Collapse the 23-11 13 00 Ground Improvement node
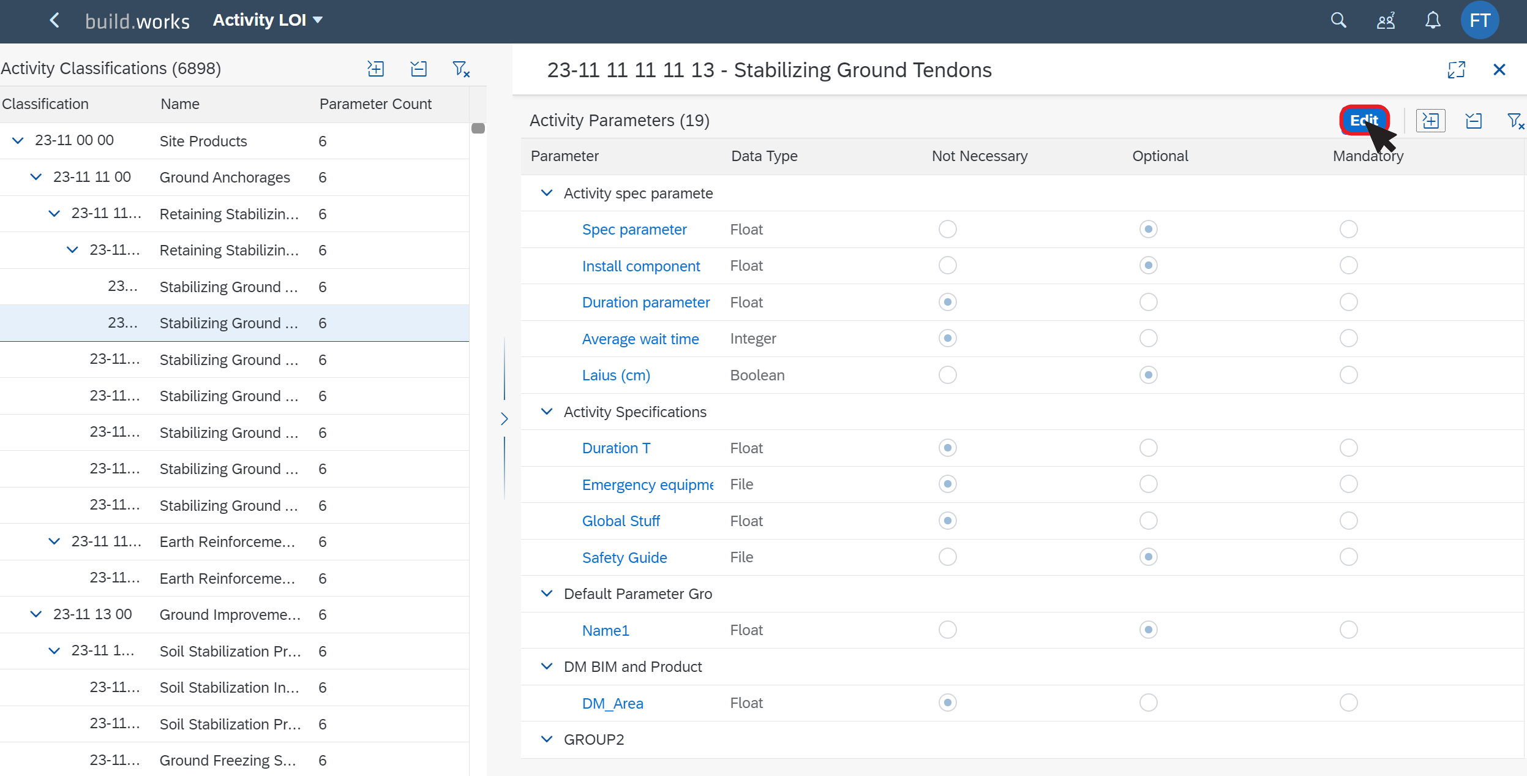The height and width of the screenshot is (776, 1527). tap(36, 614)
